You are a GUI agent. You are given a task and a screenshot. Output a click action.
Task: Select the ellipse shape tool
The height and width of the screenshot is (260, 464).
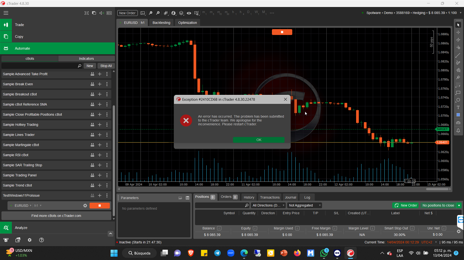[458, 100]
